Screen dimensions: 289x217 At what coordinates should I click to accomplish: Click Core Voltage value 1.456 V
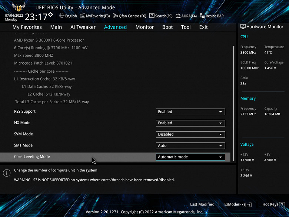(x=270, y=68)
